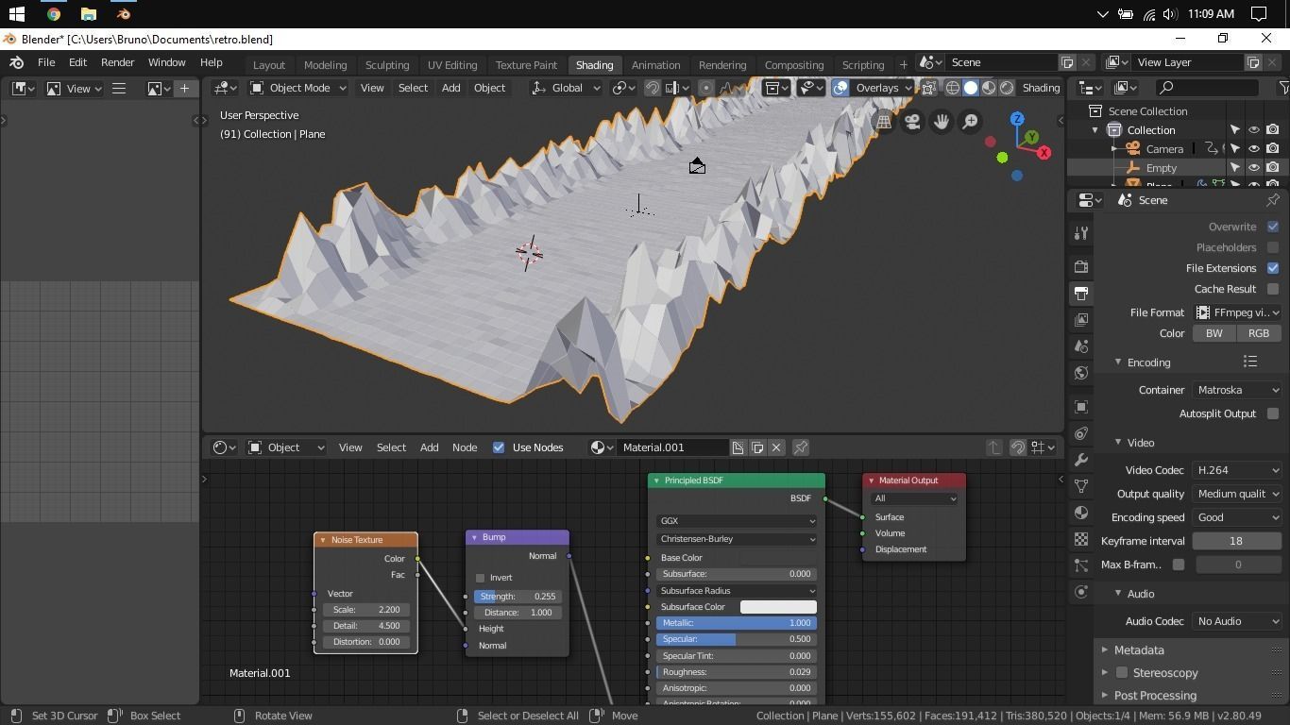Click the zoom magnifier gizmo icon
1290x725 pixels.
970,122
